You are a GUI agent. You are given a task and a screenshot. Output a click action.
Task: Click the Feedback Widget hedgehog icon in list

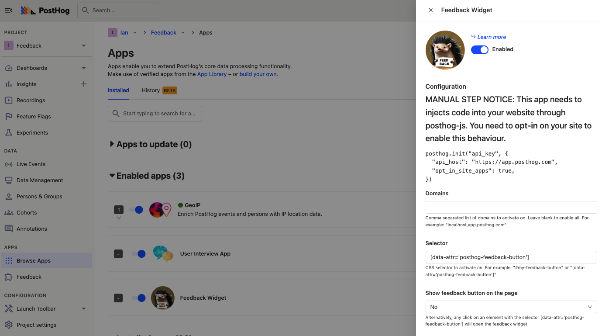coord(162,298)
